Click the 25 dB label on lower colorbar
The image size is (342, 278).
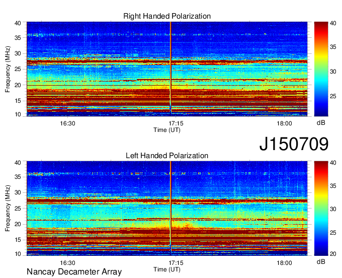[333, 233]
